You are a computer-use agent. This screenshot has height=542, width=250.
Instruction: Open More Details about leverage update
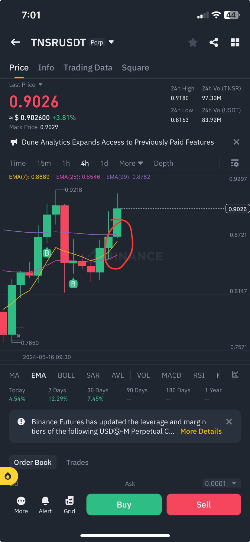(x=200, y=431)
